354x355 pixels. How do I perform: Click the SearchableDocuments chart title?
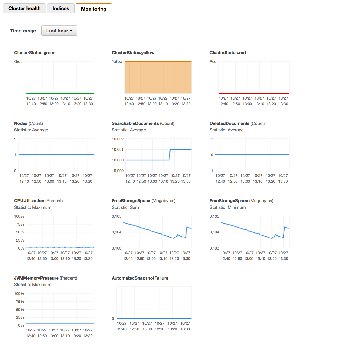pyautogui.click(x=143, y=123)
